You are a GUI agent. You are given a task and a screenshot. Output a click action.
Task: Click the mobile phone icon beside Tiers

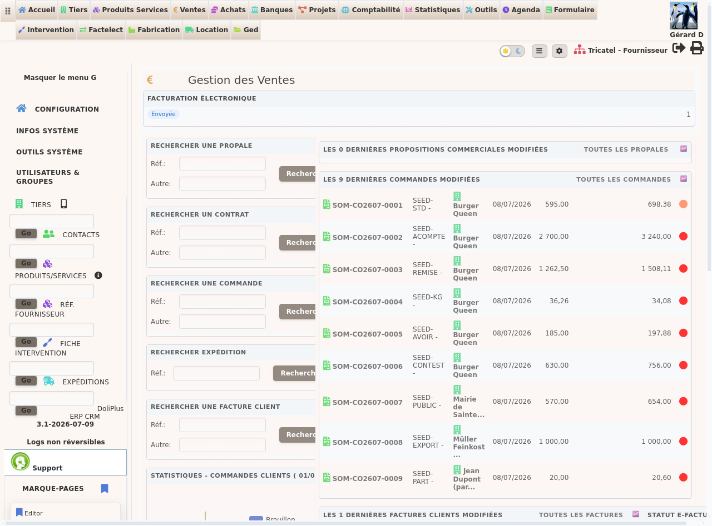(x=63, y=204)
